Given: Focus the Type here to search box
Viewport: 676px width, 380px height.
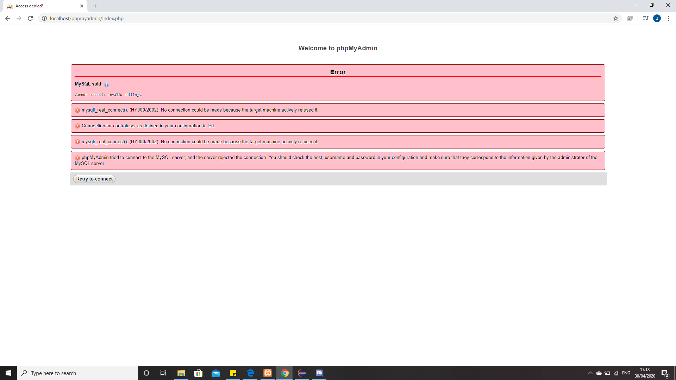Looking at the screenshot, I should coord(77,373).
